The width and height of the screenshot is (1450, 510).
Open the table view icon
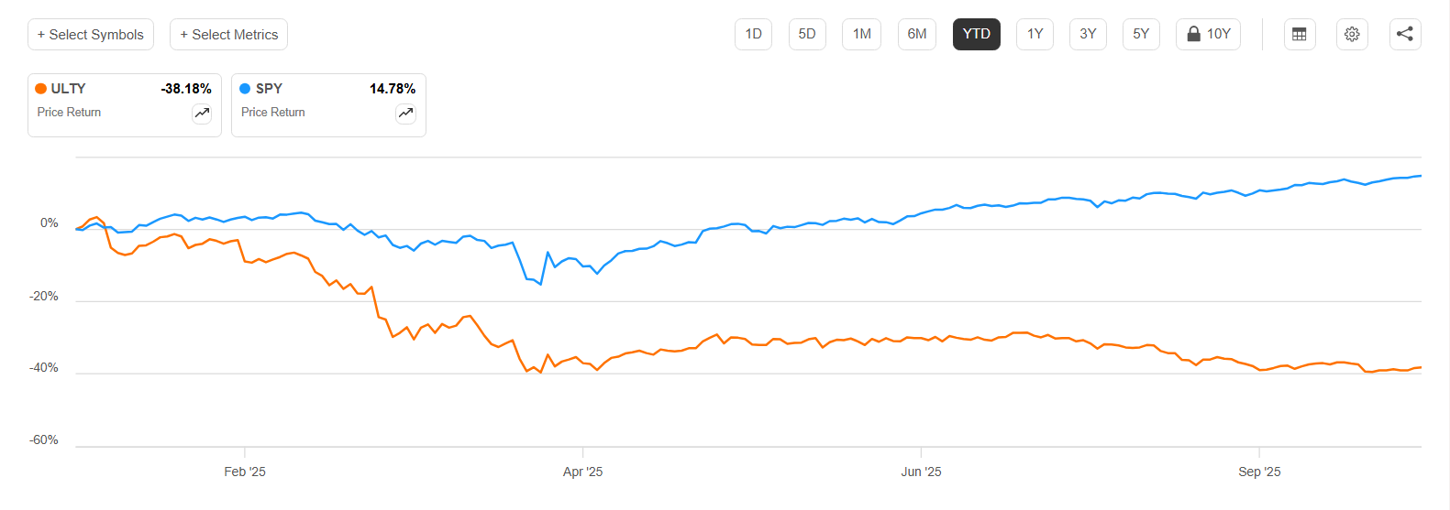click(1299, 35)
